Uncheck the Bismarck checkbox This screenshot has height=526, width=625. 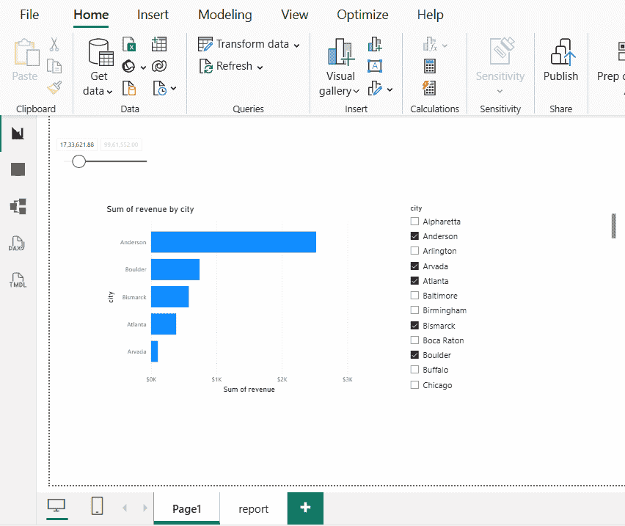tap(414, 325)
